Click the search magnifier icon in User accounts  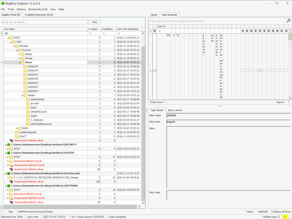288,21
